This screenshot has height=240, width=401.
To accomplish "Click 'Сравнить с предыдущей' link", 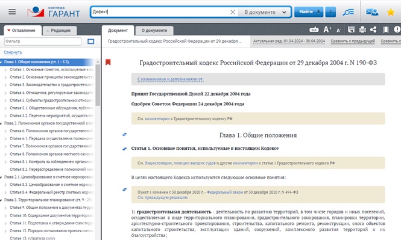I will tap(353, 41).
